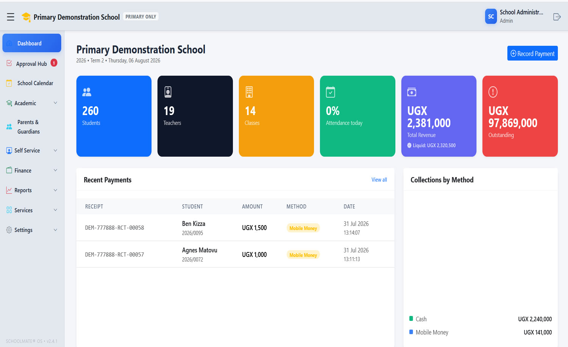Click the Teachers badge icon on dark card

pyautogui.click(x=168, y=92)
